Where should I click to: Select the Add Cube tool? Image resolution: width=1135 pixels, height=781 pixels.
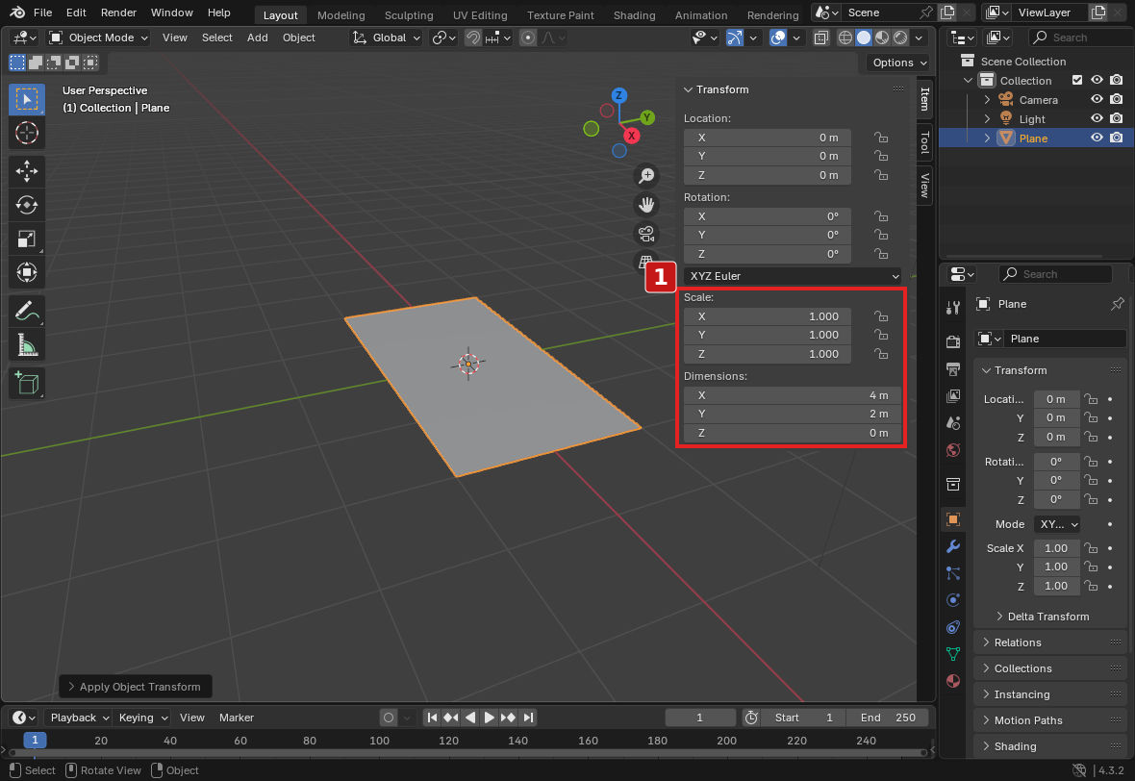[27, 383]
